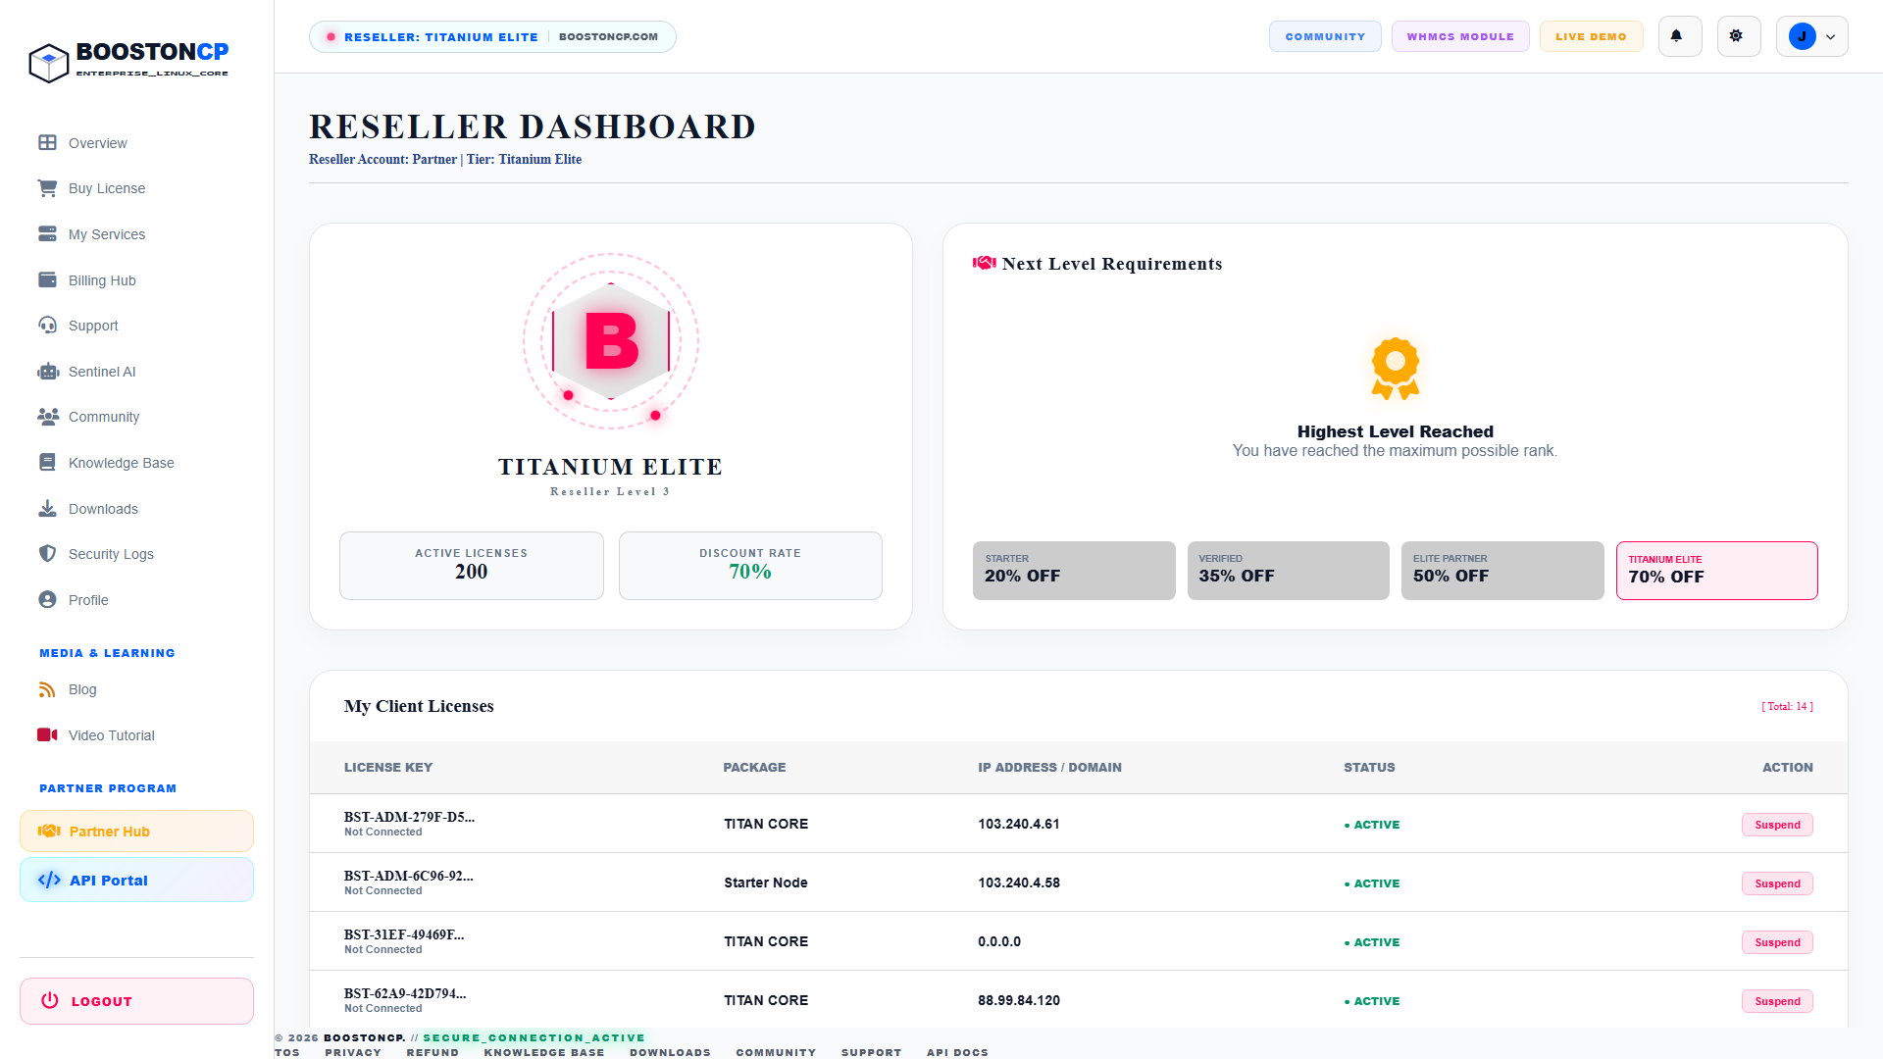Screen dimensions: 1883x1059
Task: Open the Live Demo button
Action: coord(1591,36)
